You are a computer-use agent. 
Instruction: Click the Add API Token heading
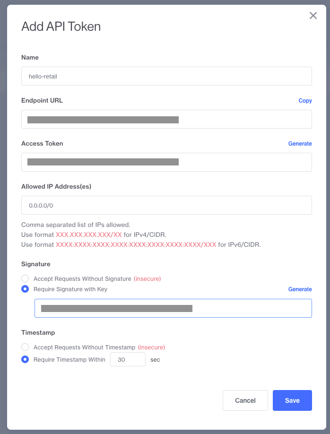pyautogui.click(x=61, y=26)
